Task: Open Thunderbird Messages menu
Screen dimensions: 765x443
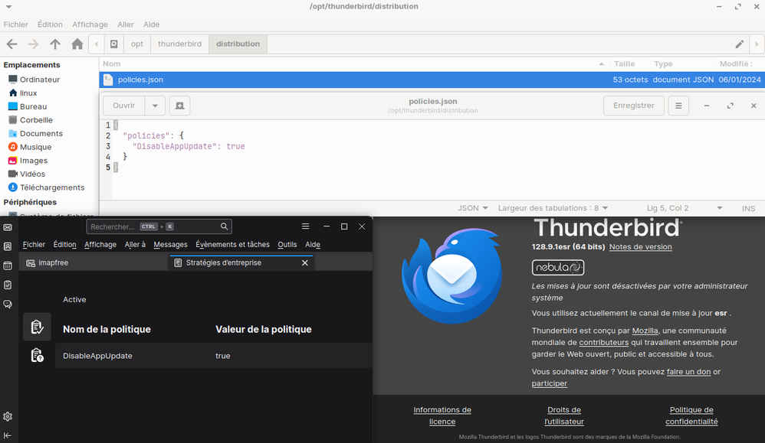Action: [x=170, y=244]
